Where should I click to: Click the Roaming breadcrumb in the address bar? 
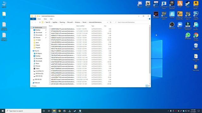pyautogui.click(x=62, y=22)
